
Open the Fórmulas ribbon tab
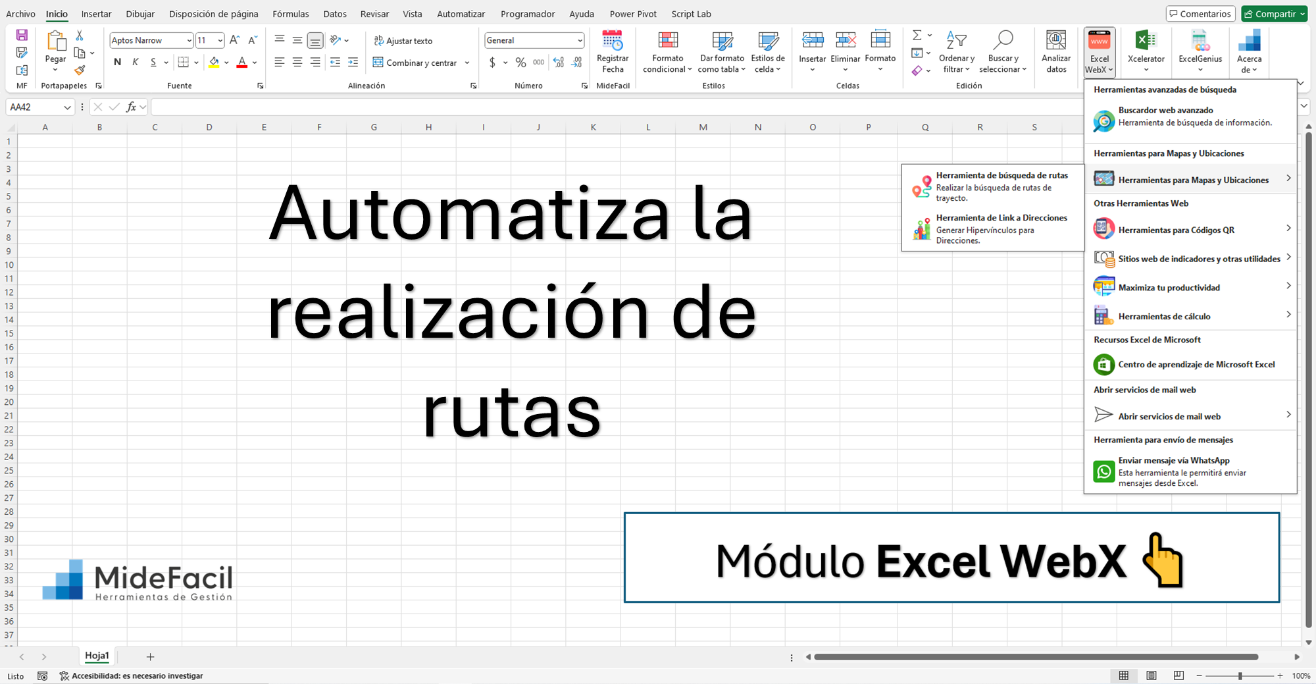291,14
